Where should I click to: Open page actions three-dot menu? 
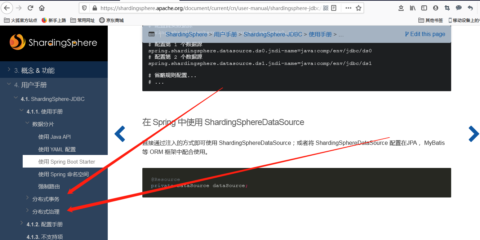coord(348,8)
